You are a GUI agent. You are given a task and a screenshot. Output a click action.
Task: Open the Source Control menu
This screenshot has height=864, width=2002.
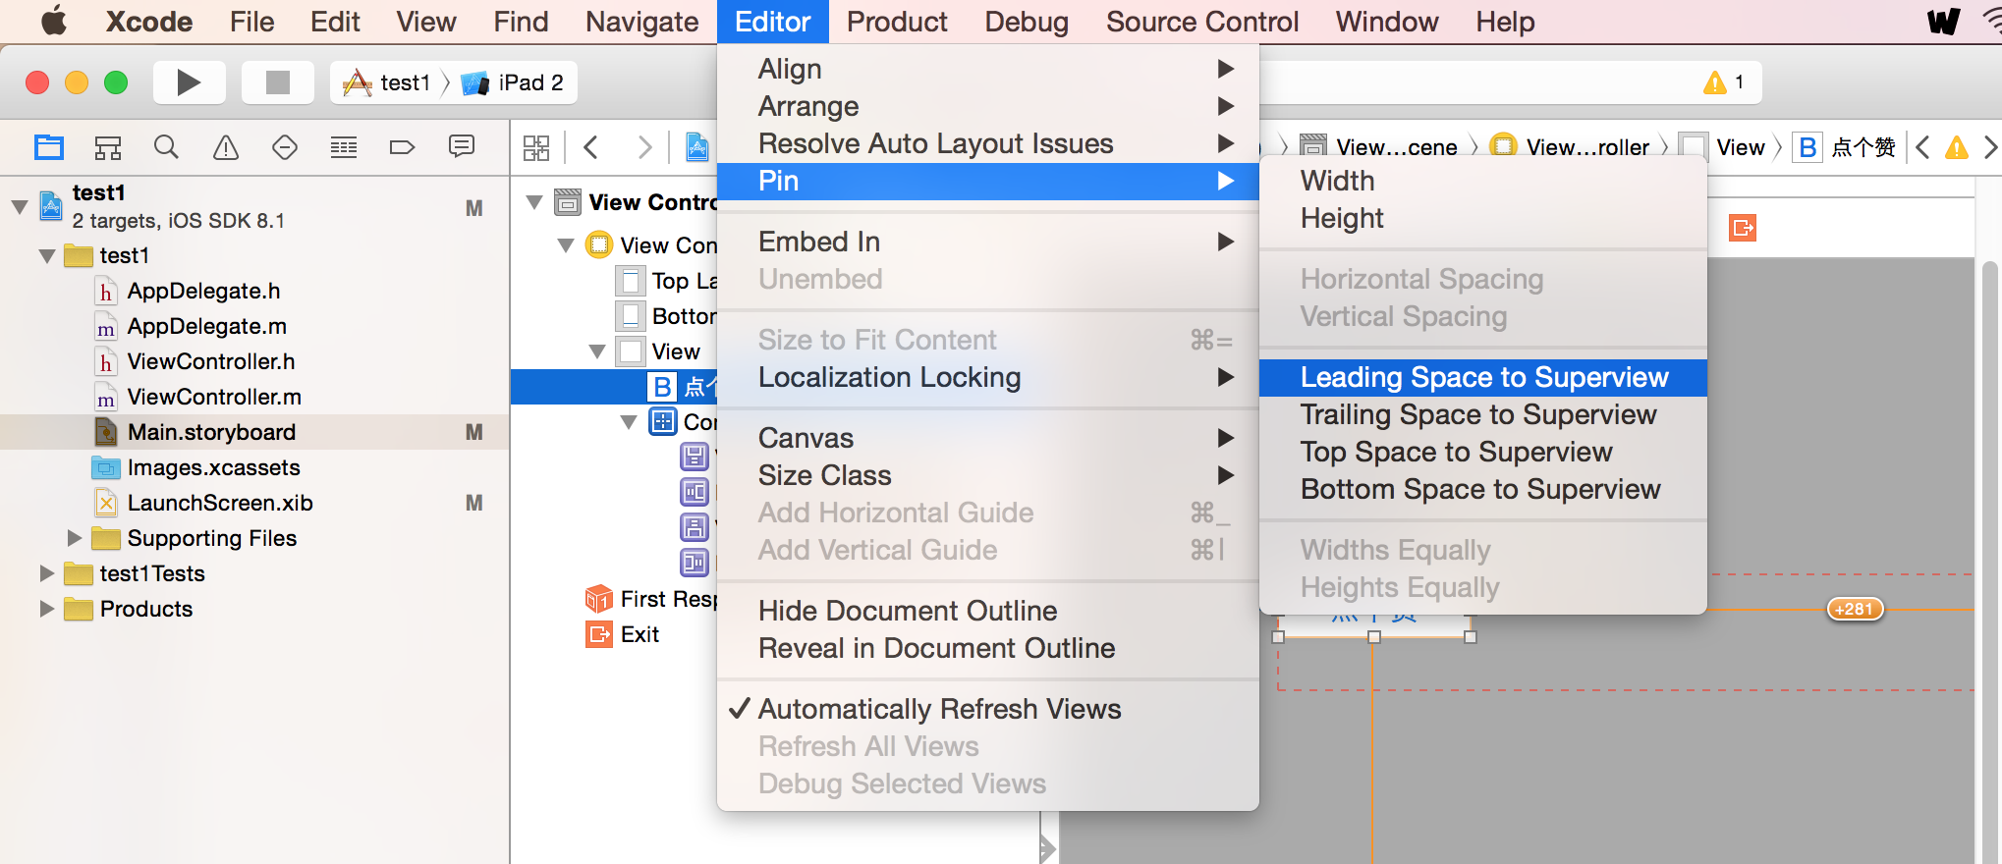[x=1201, y=22]
